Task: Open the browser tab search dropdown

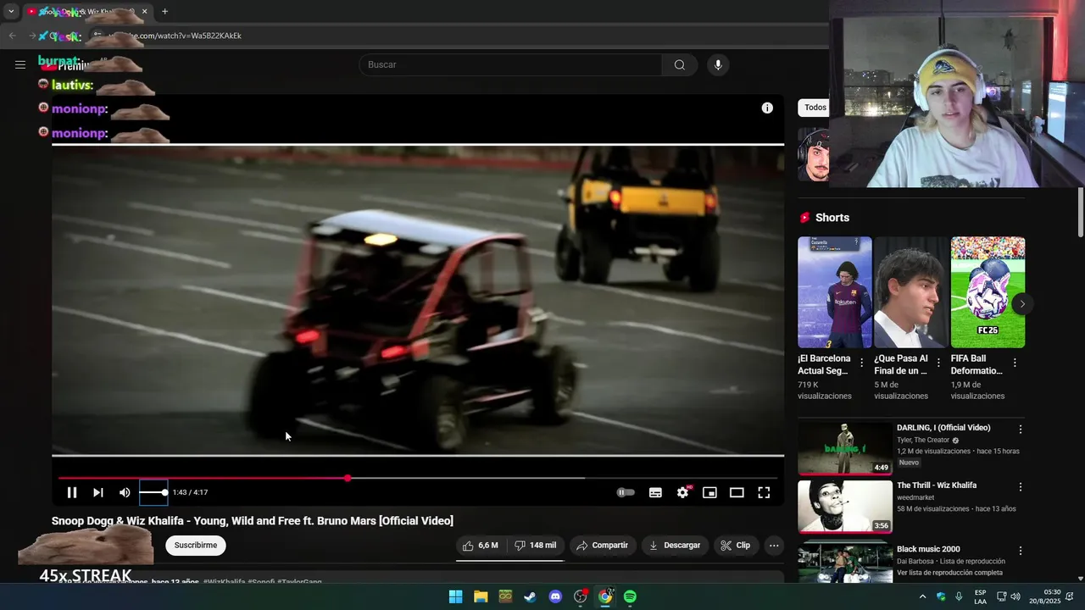Action: tap(11, 12)
